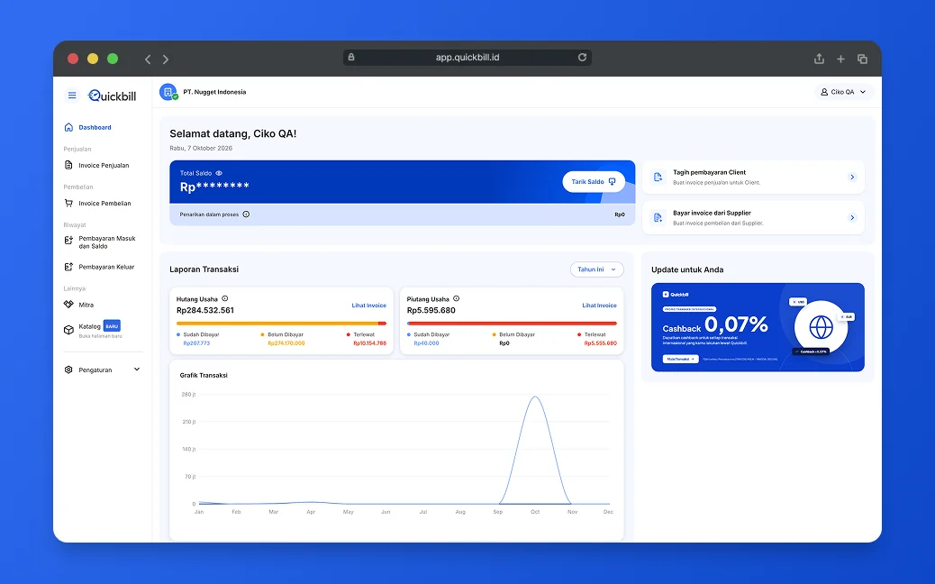Open the Tagih pembayaran Client card
Image resolution: width=935 pixels, height=584 pixels.
pos(753,178)
